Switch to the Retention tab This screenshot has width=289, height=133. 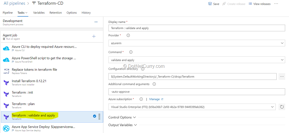pyautogui.click(x=56, y=13)
